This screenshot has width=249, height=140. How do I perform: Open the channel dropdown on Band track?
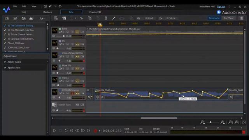coord(82,32)
